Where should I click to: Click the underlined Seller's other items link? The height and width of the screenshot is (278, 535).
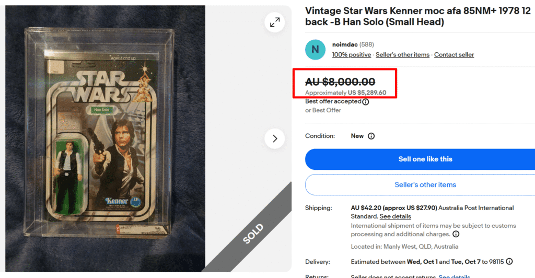(x=402, y=55)
